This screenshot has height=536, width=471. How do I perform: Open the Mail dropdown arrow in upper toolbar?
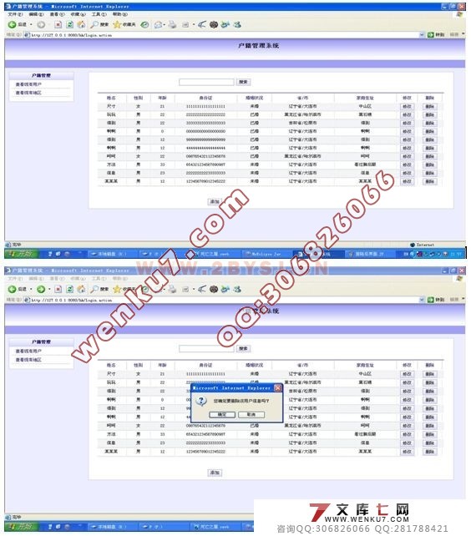[165, 24]
